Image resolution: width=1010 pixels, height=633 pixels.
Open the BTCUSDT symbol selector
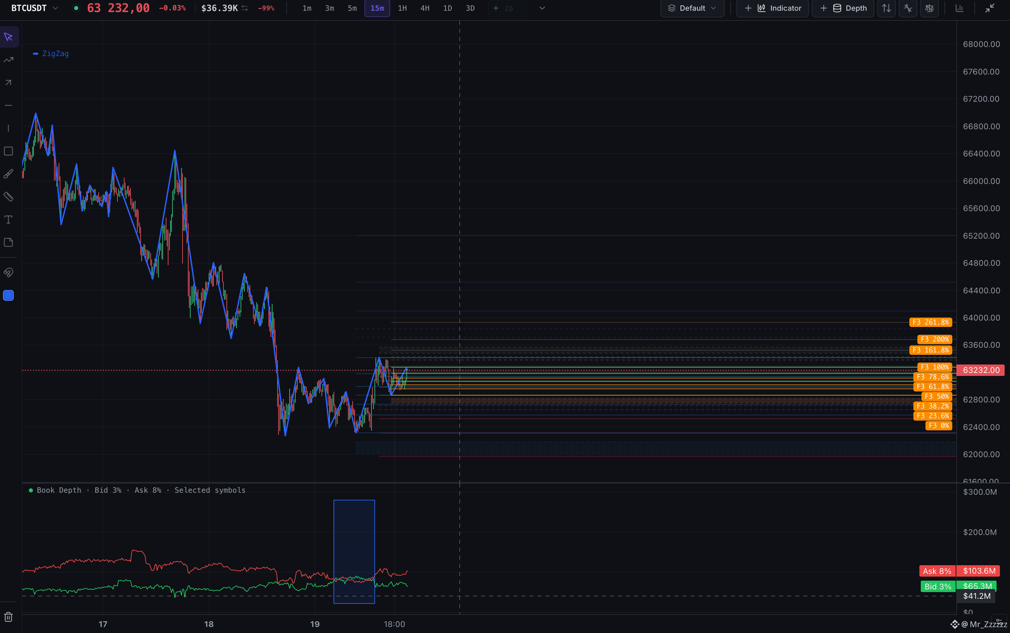tap(35, 8)
